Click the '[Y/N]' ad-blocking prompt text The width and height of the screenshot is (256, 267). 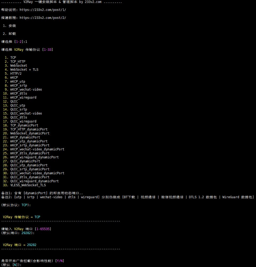coord(60,261)
